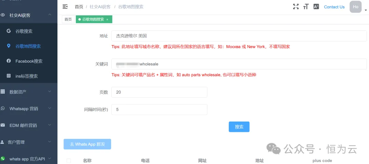Click the Google G icon

[x=9, y=31]
